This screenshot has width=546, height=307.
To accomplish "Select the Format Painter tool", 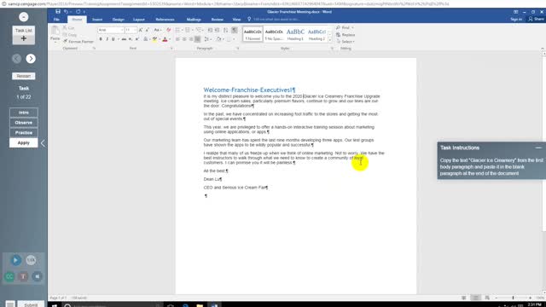I will click(78, 42).
